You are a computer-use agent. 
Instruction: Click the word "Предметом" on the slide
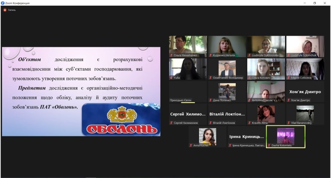point(32,88)
